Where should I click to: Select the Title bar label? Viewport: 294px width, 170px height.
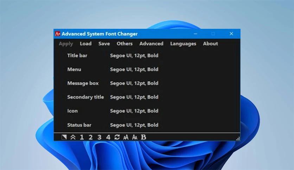[x=77, y=55]
